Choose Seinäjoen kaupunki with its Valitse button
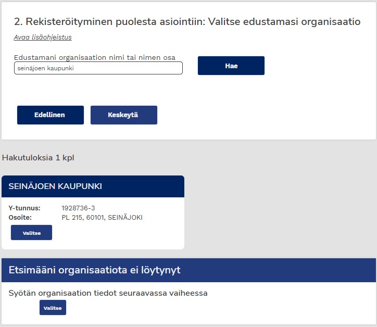 click(31, 233)
